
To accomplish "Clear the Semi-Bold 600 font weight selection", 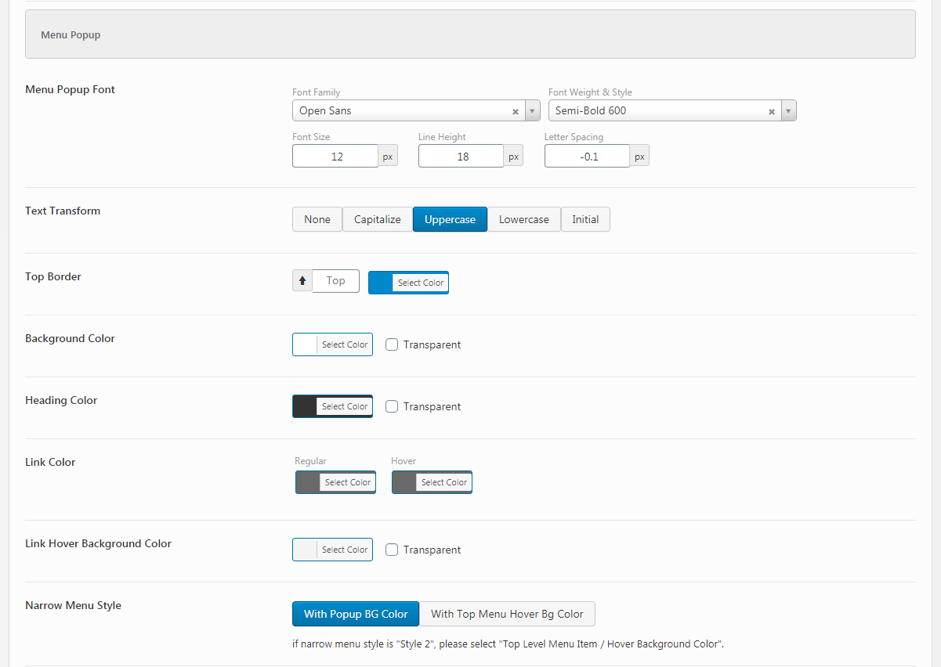I will [x=772, y=111].
